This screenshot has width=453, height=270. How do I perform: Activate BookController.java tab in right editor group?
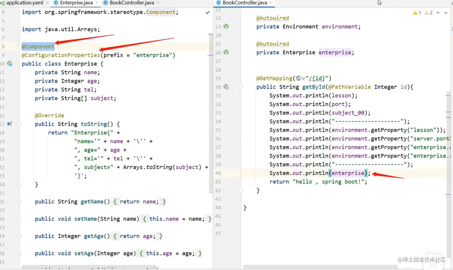(245, 3)
